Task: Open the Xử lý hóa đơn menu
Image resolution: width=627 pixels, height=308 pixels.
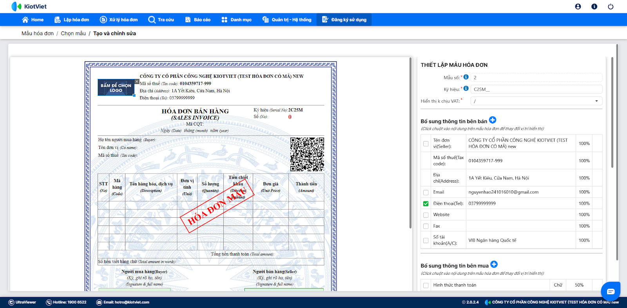Action: click(119, 20)
